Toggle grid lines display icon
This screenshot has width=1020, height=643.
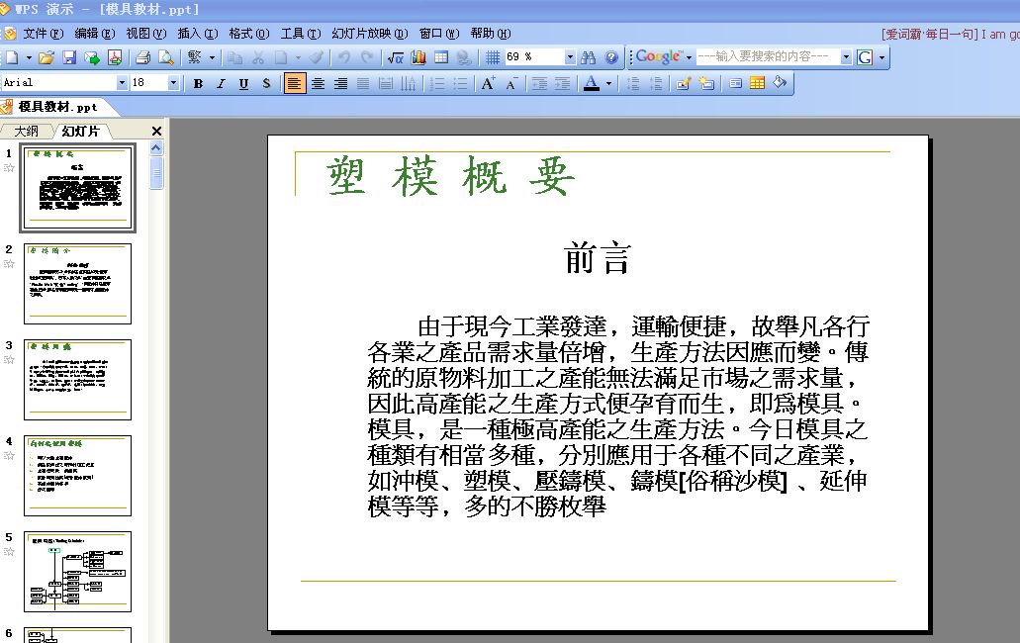tap(493, 57)
